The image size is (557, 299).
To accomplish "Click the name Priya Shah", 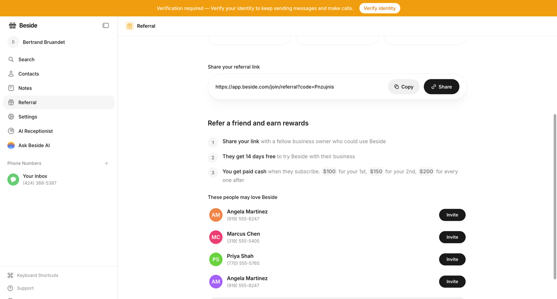I will pyautogui.click(x=240, y=256).
